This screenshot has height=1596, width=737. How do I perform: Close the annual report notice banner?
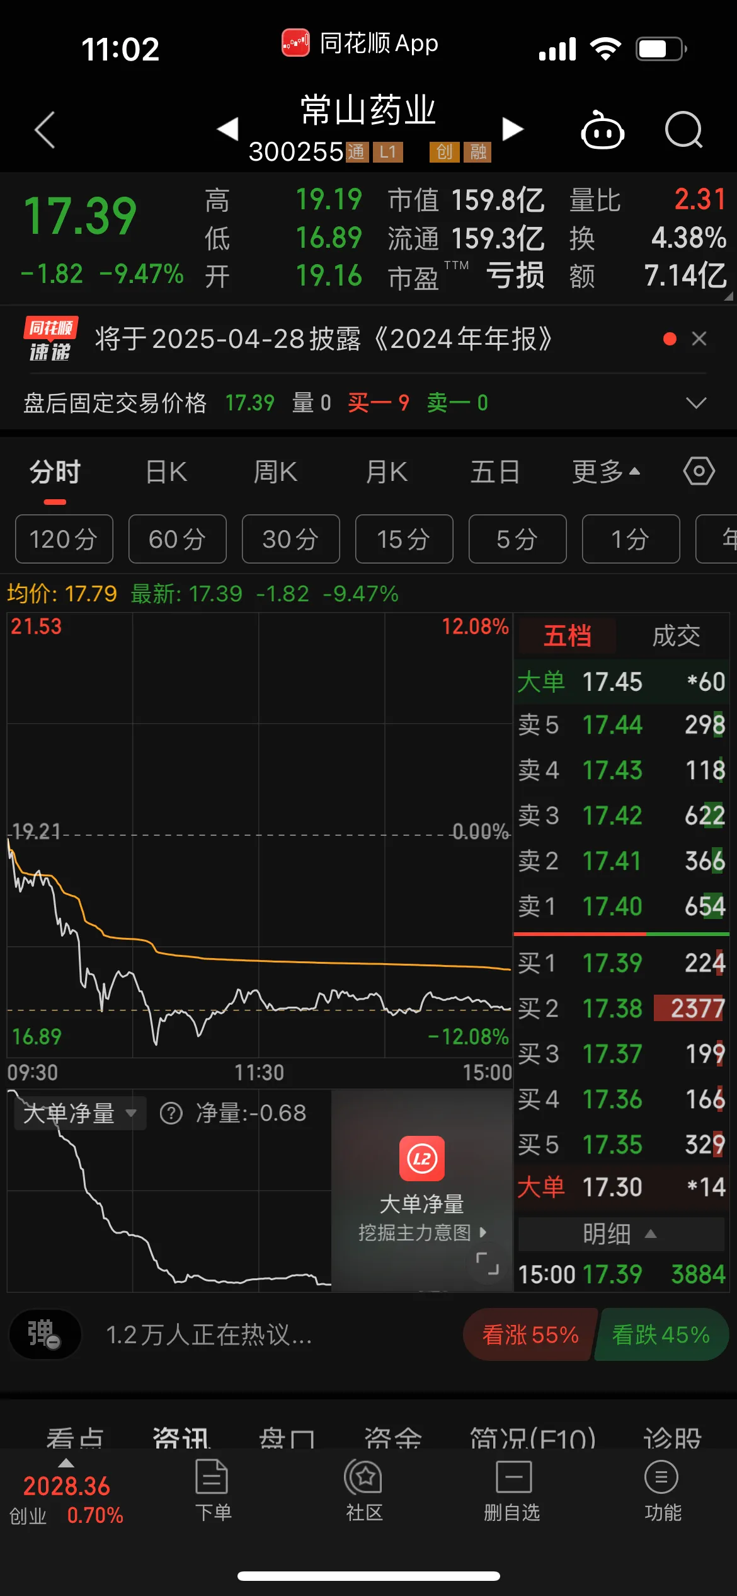[x=699, y=339]
